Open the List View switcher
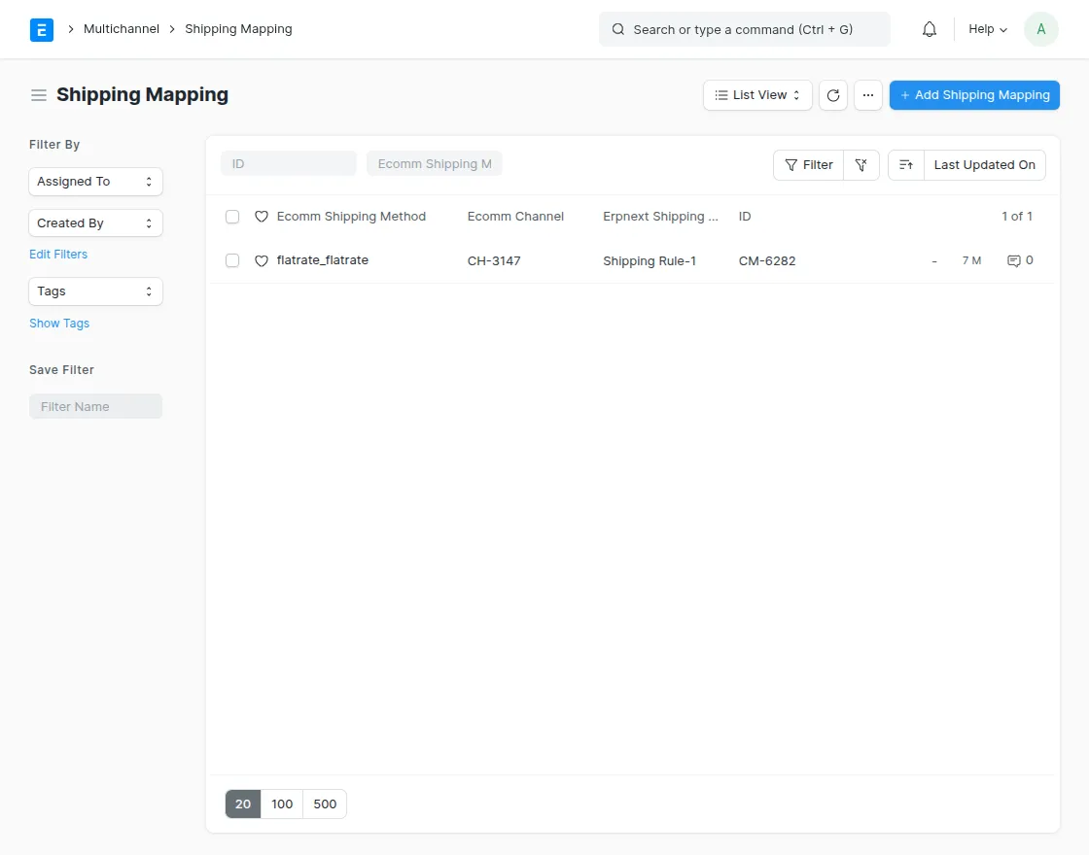The height and width of the screenshot is (855, 1089). [757, 94]
